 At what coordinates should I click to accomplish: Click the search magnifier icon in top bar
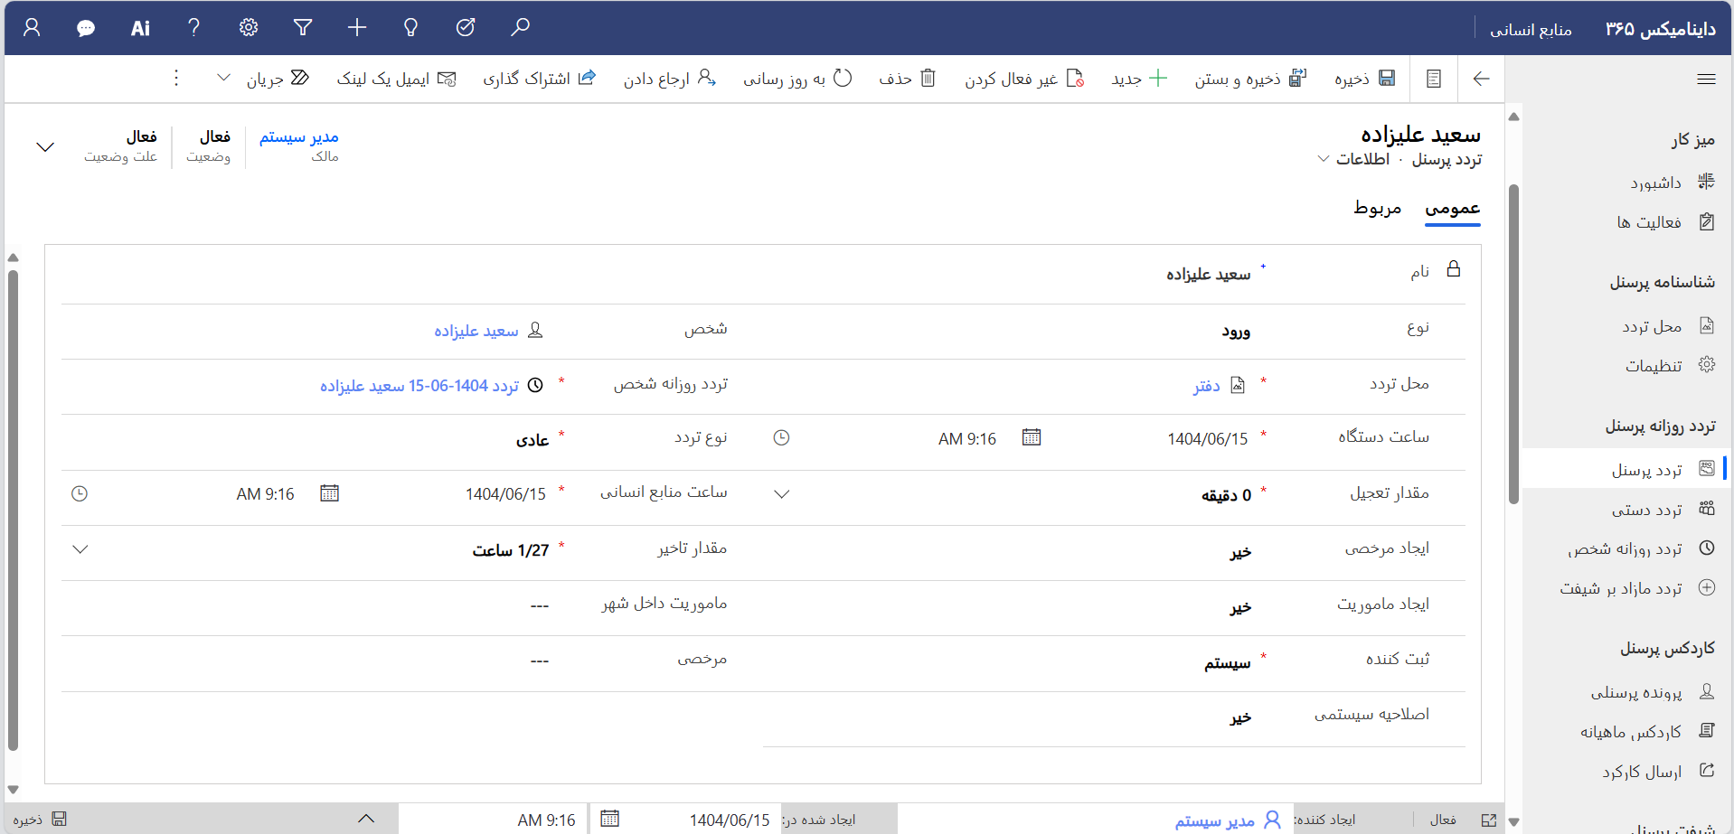(520, 28)
